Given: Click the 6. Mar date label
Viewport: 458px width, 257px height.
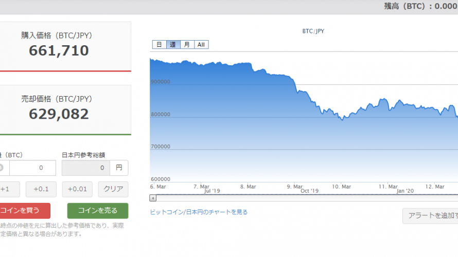Looking at the screenshot, I should click(x=158, y=187).
